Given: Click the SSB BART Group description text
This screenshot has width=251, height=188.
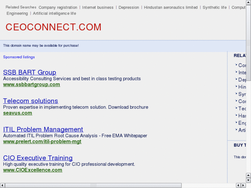Looking at the screenshot, I should pyautogui.click(x=72, y=79).
